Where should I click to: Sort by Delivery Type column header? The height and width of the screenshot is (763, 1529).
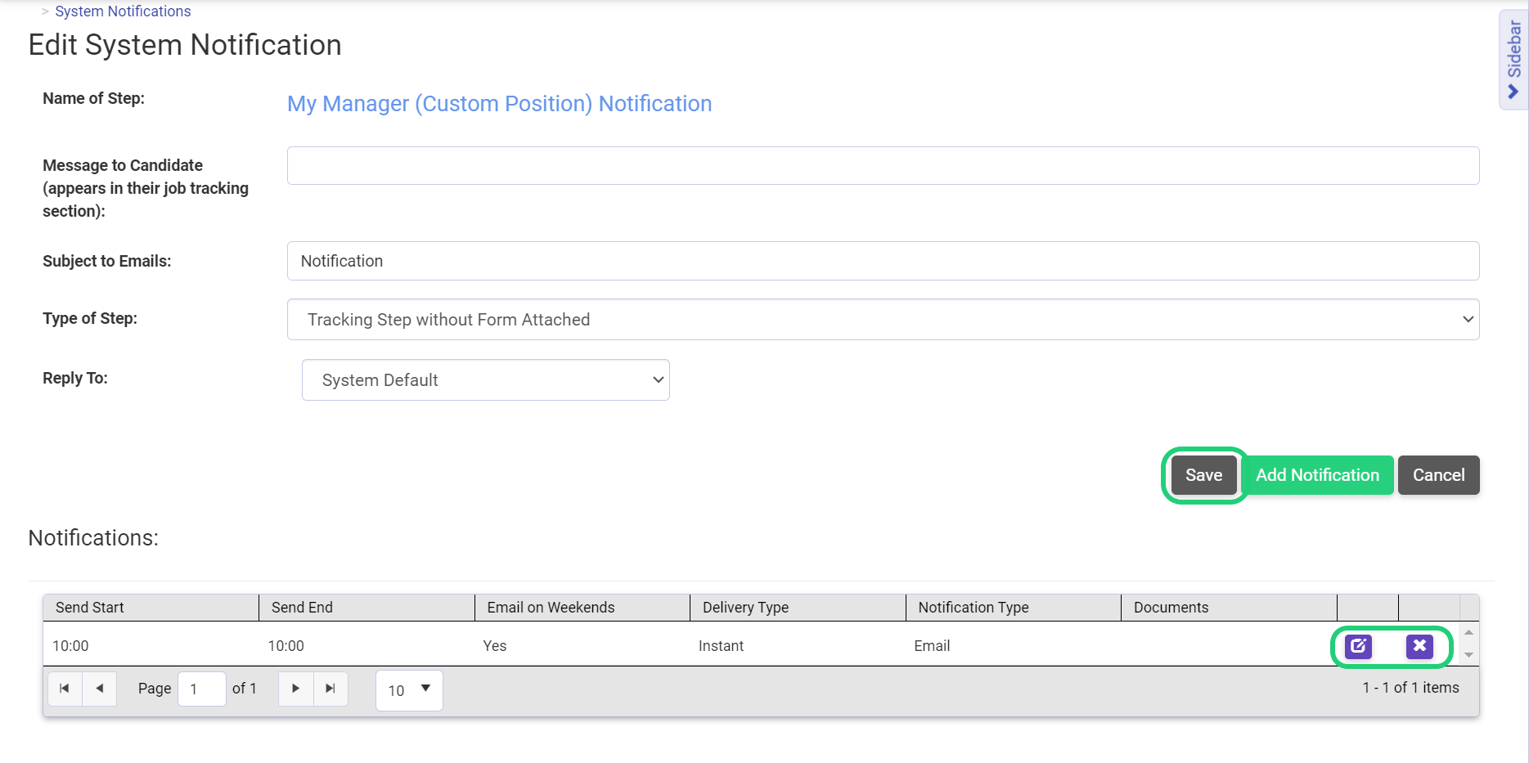798,608
